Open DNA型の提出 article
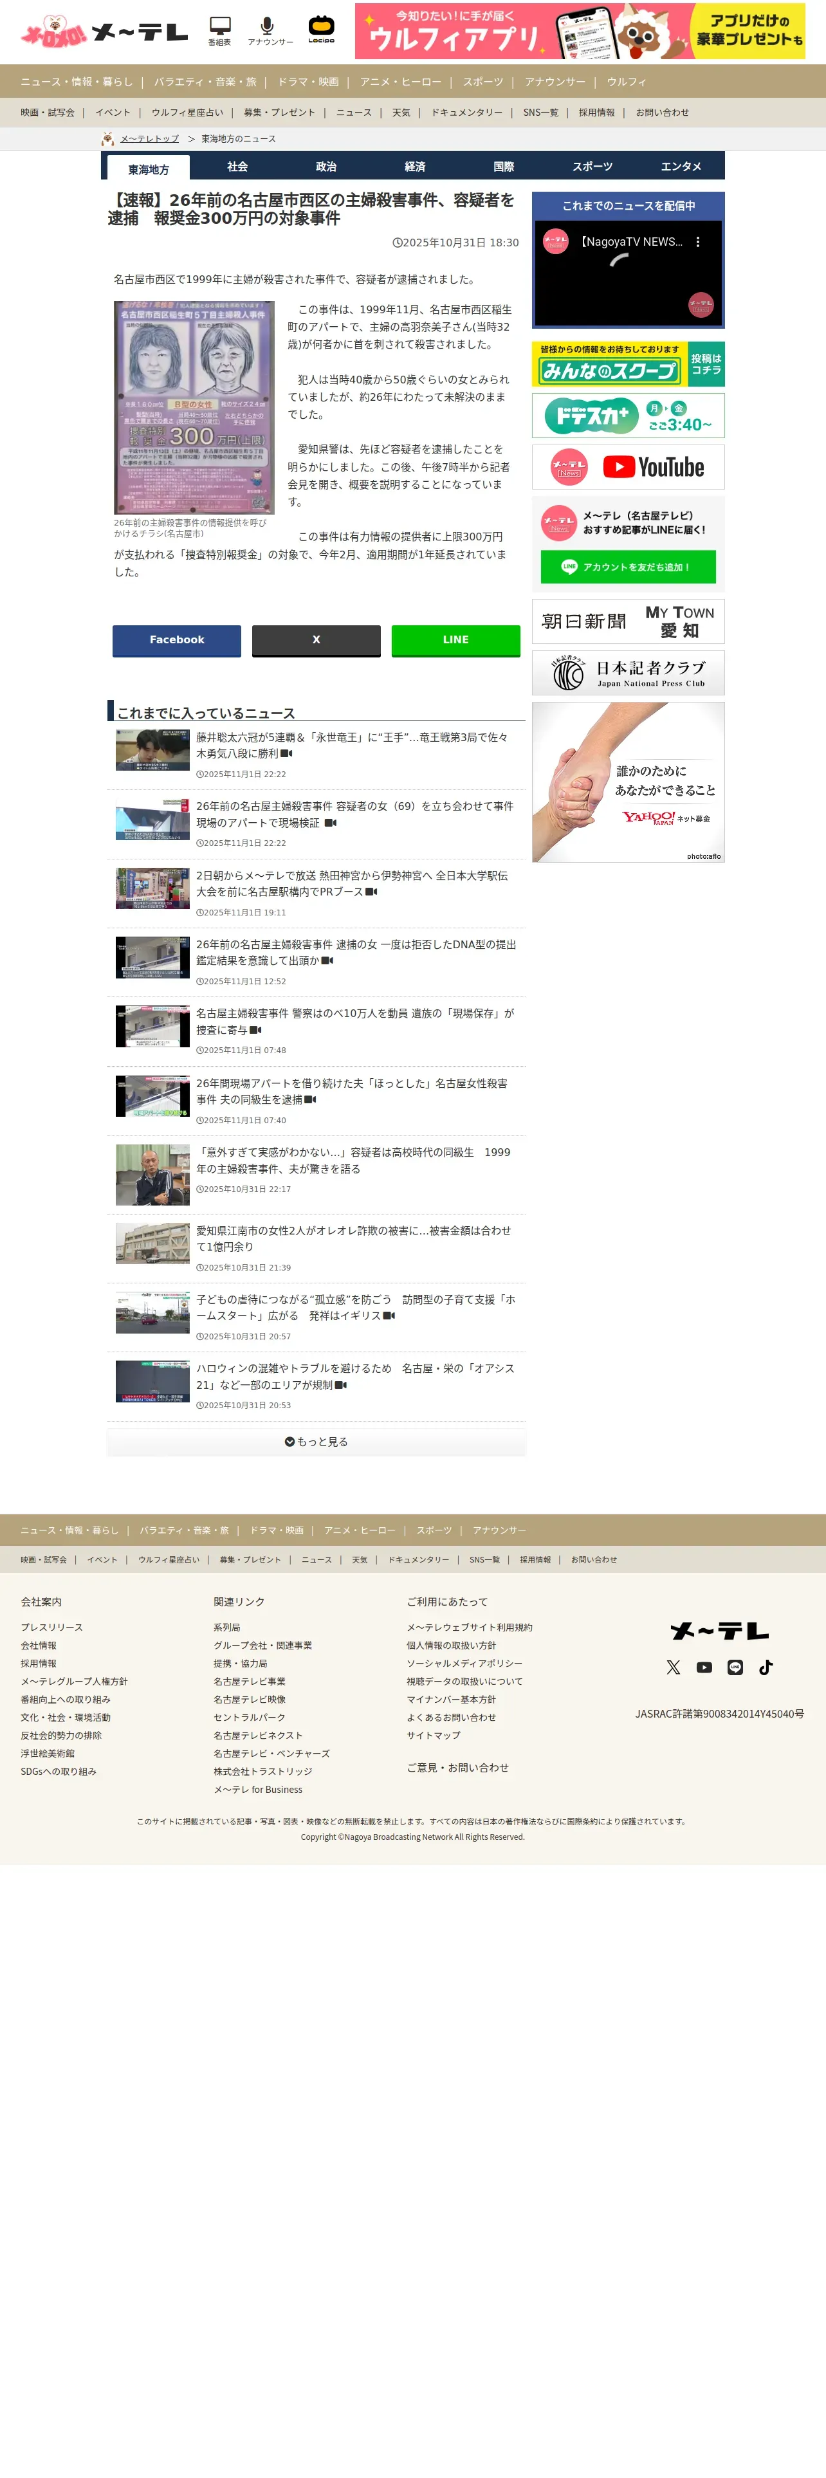The width and height of the screenshot is (826, 2478). (356, 952)
